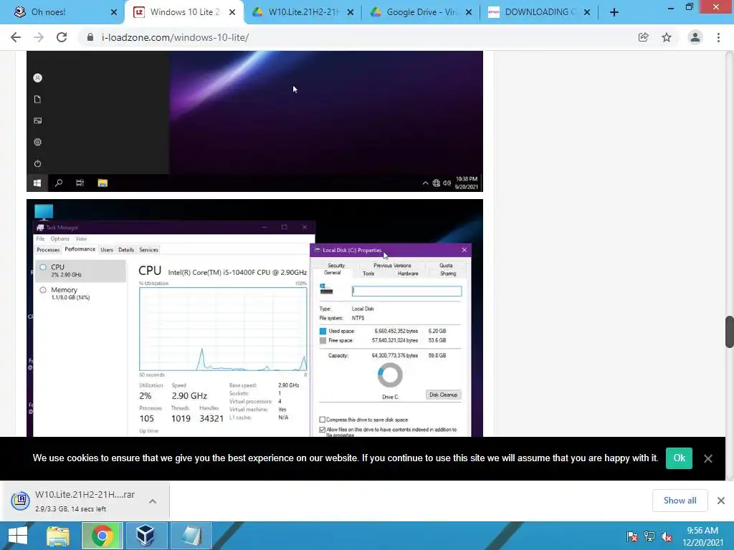Switch to the W10.Lite.21H2 Drive tab
Screen dimensions: 734x550
pos(302,12)
